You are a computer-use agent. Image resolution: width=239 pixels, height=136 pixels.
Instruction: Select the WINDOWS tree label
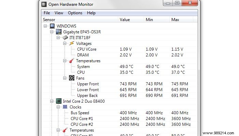point(66,26)
